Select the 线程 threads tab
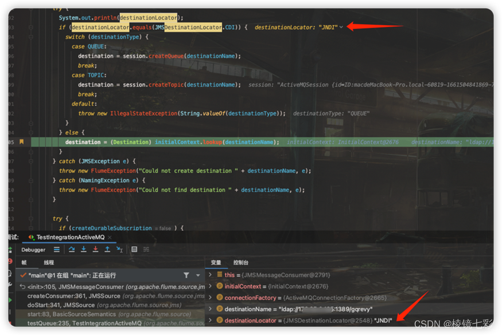 49,262
